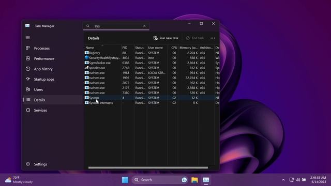Click the Task Manager app icon in title bar

coord(27,26)
